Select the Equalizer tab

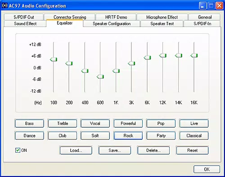point(64,23)
